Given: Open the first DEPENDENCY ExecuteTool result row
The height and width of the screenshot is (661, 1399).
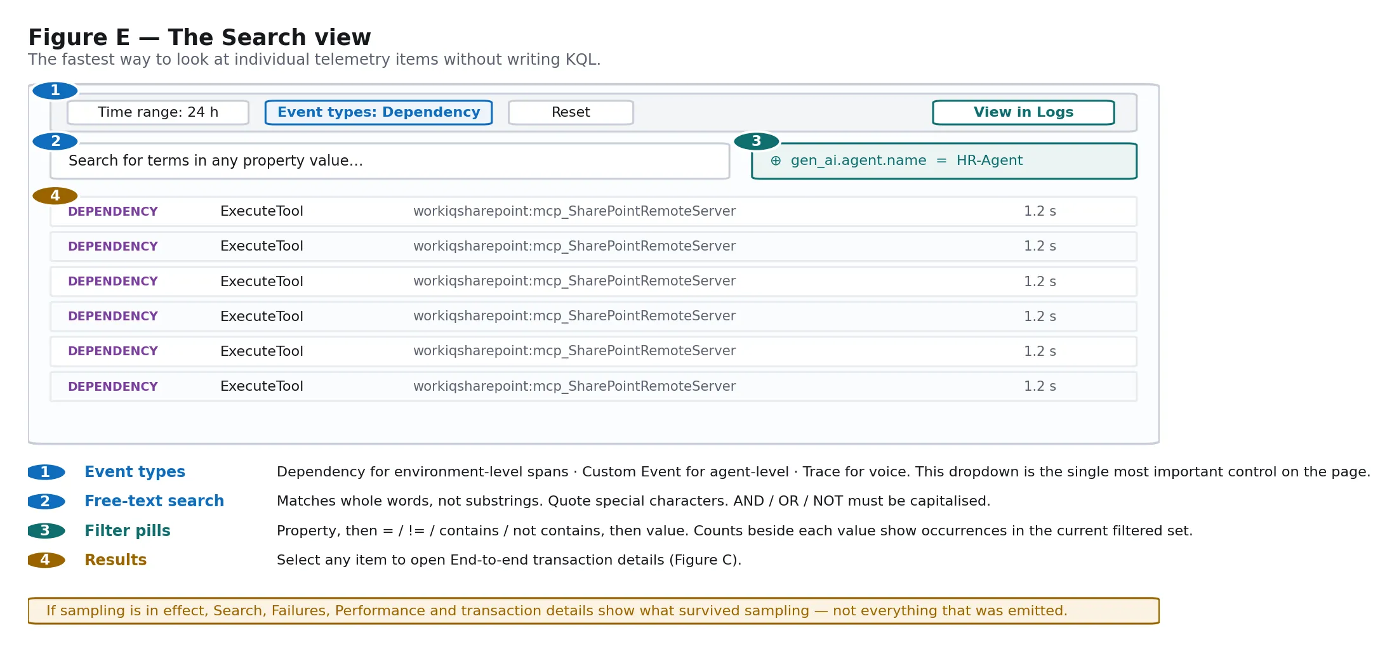Looking at the screenshot, I should (593, 211).
